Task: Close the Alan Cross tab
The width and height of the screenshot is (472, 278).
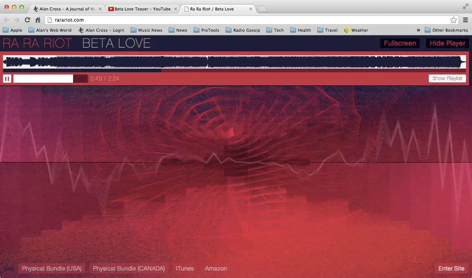Action: click(x=101, y=9)
